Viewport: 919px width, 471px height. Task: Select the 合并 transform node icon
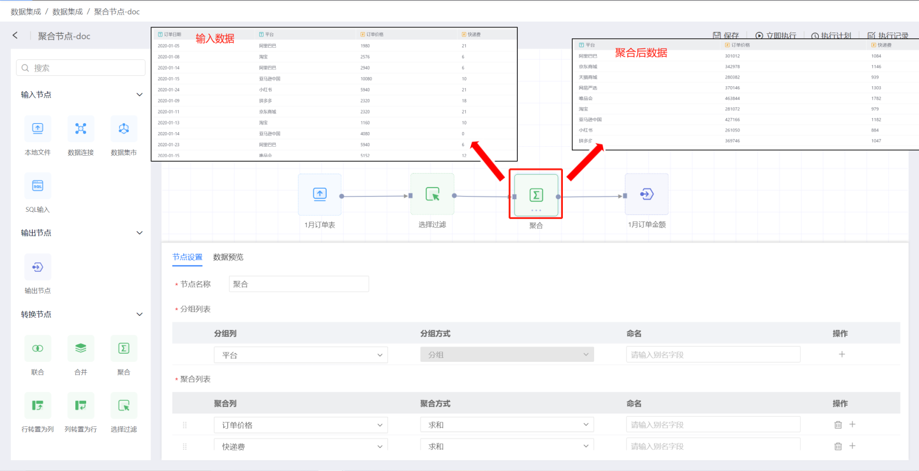coord(80,348)
